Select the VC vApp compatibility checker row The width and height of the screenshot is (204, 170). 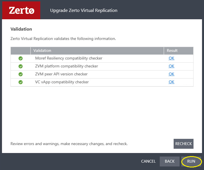62,82
